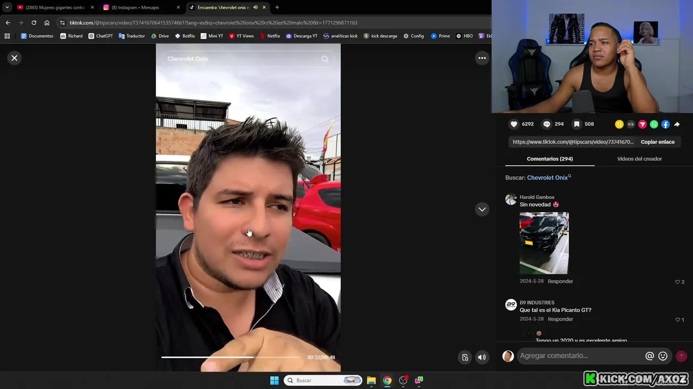Open the Netflix bookmark
693x389 pixels.
coord(270,36)
